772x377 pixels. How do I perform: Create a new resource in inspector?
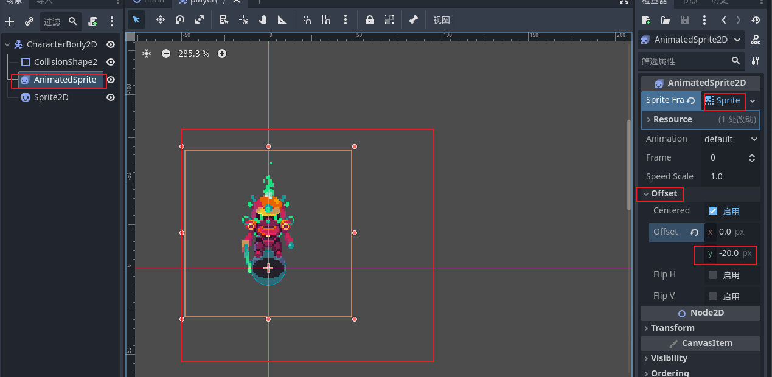point(646,20)
